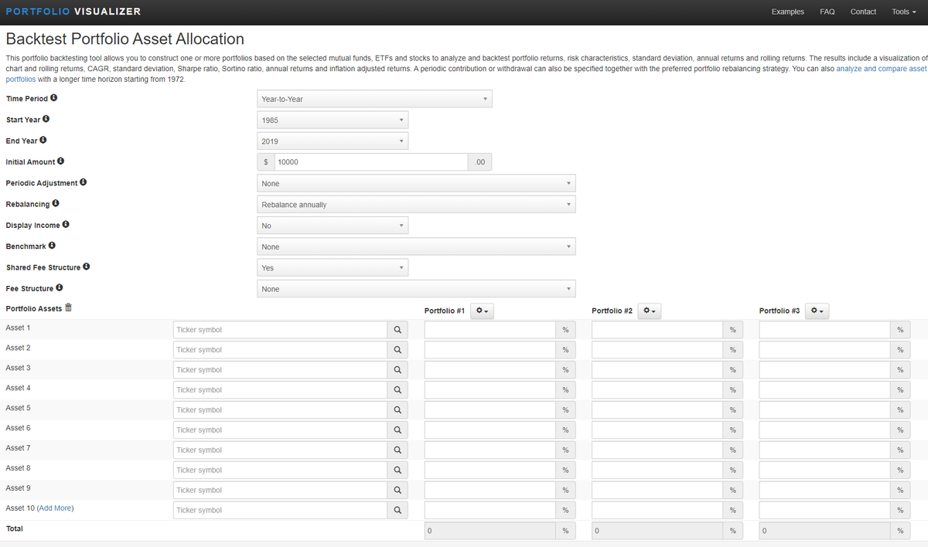Click the info icon beside Rebalancing

click(56, 204)
